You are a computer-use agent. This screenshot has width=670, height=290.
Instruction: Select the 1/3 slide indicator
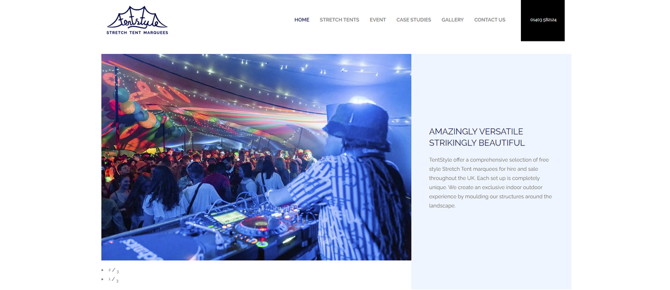point(114,280)
